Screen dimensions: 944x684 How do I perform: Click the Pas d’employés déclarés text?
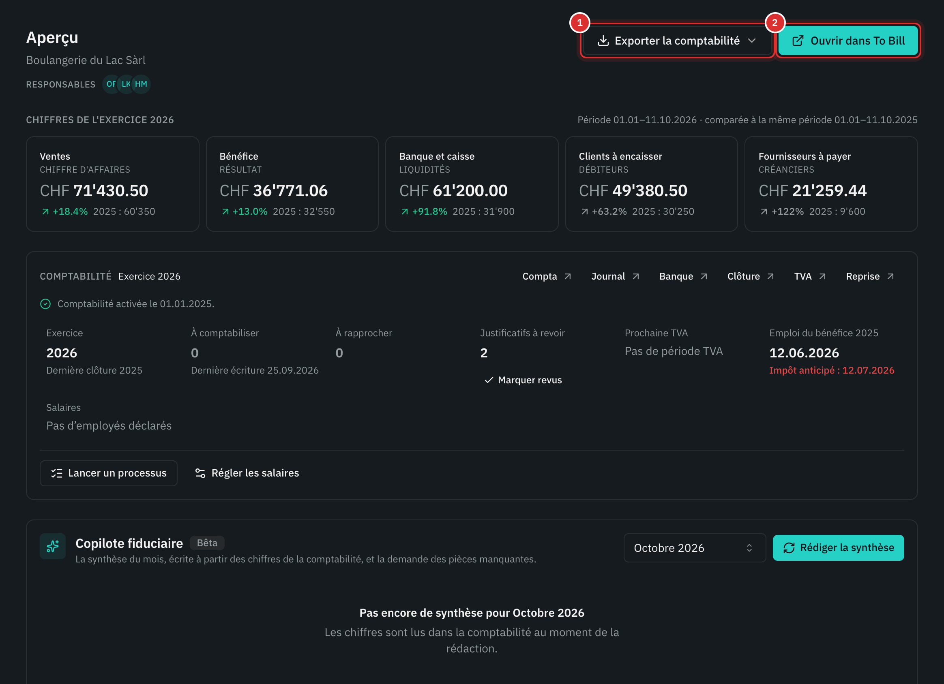click(109, 425)
